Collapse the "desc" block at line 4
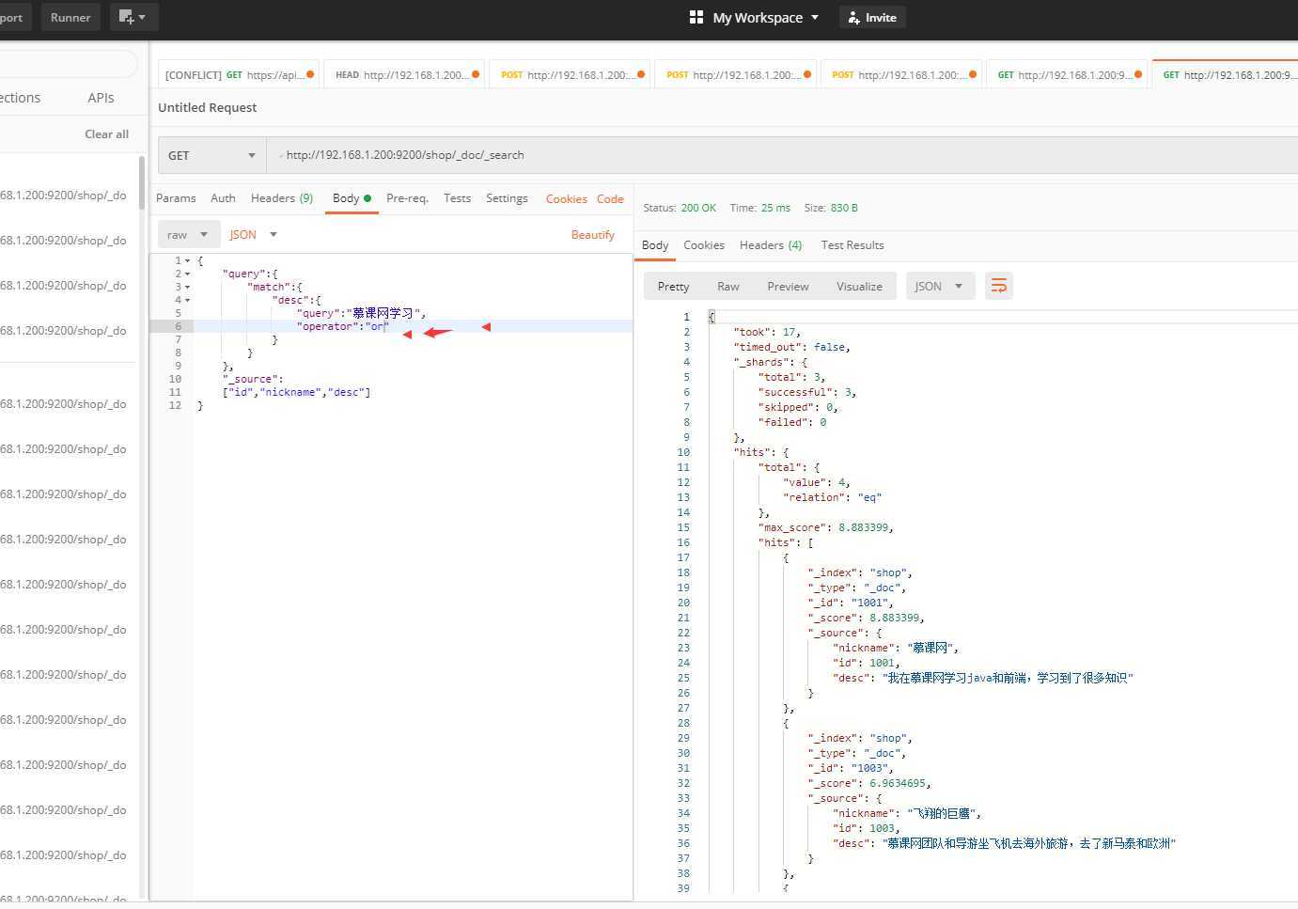1298x909 pixels. pos(187,300)
